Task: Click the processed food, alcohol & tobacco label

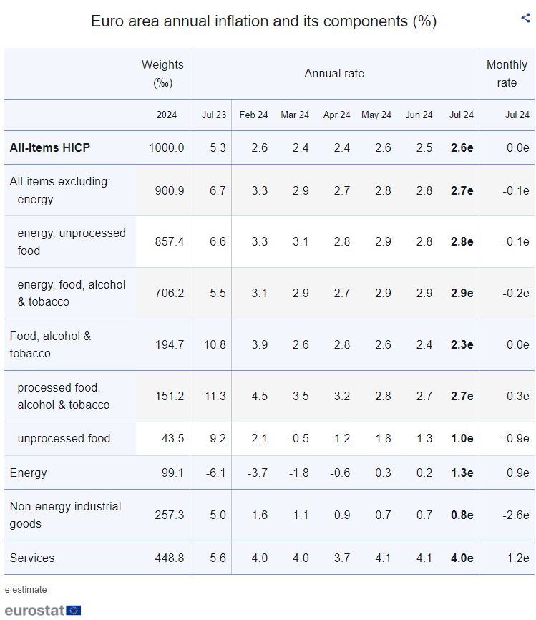Action: click(x=63, y=396)
